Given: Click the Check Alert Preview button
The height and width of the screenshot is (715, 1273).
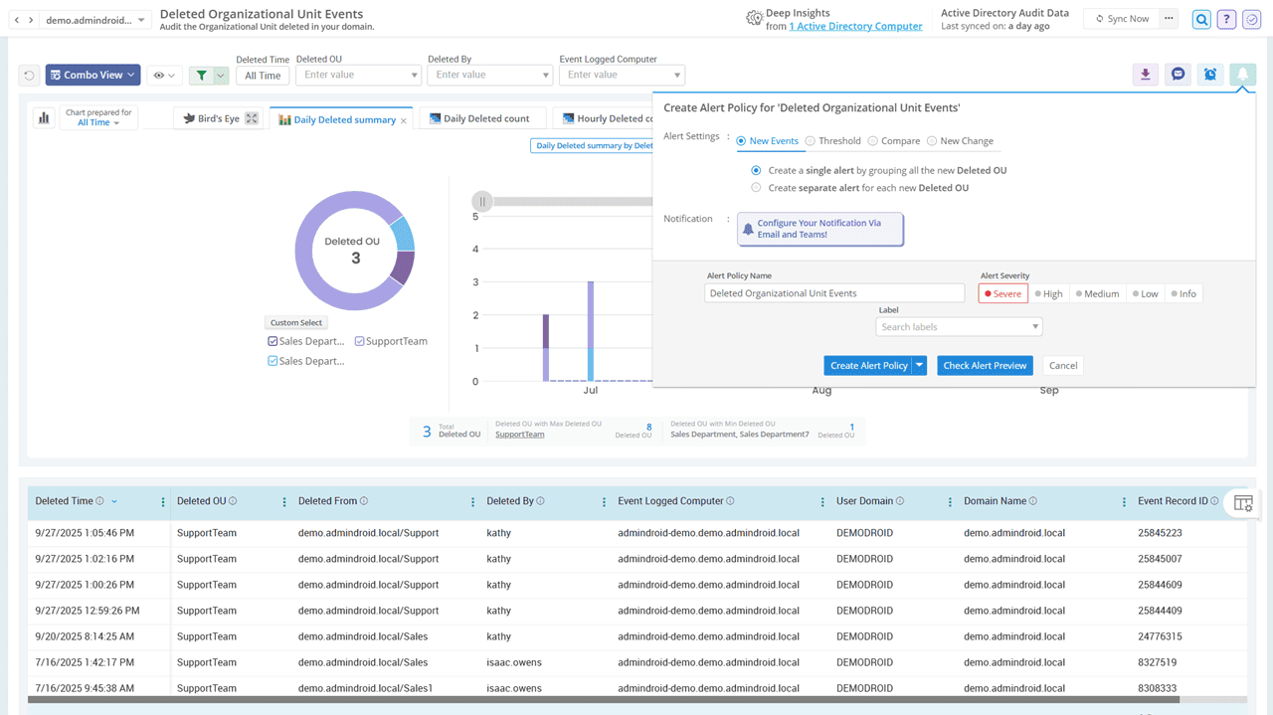Looking at the screenshot, I should coord(985,366).
